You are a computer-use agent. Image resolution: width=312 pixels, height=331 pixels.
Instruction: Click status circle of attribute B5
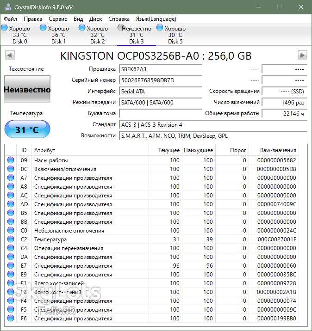[x=11, y=213]
